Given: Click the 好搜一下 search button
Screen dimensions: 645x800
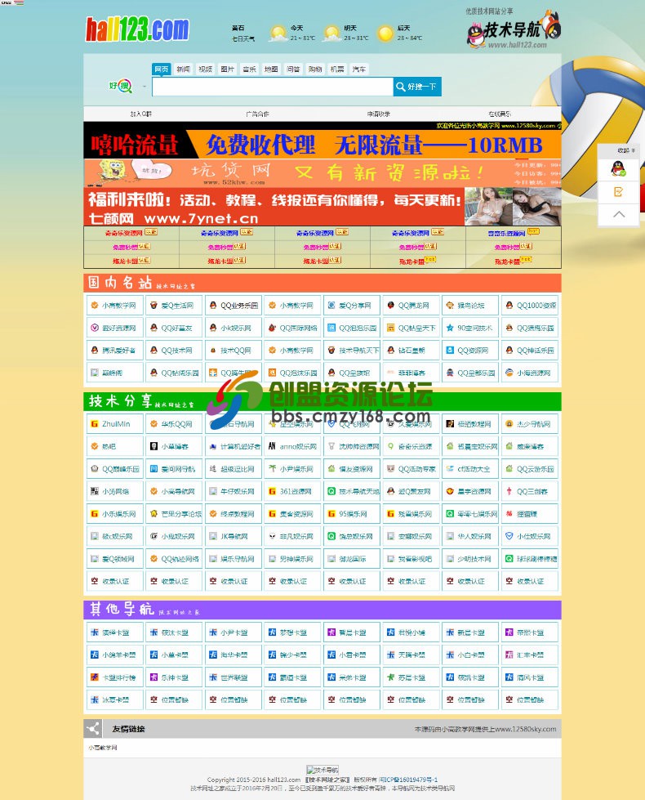Looking at the screenshot, I should (x=417, y=87).
